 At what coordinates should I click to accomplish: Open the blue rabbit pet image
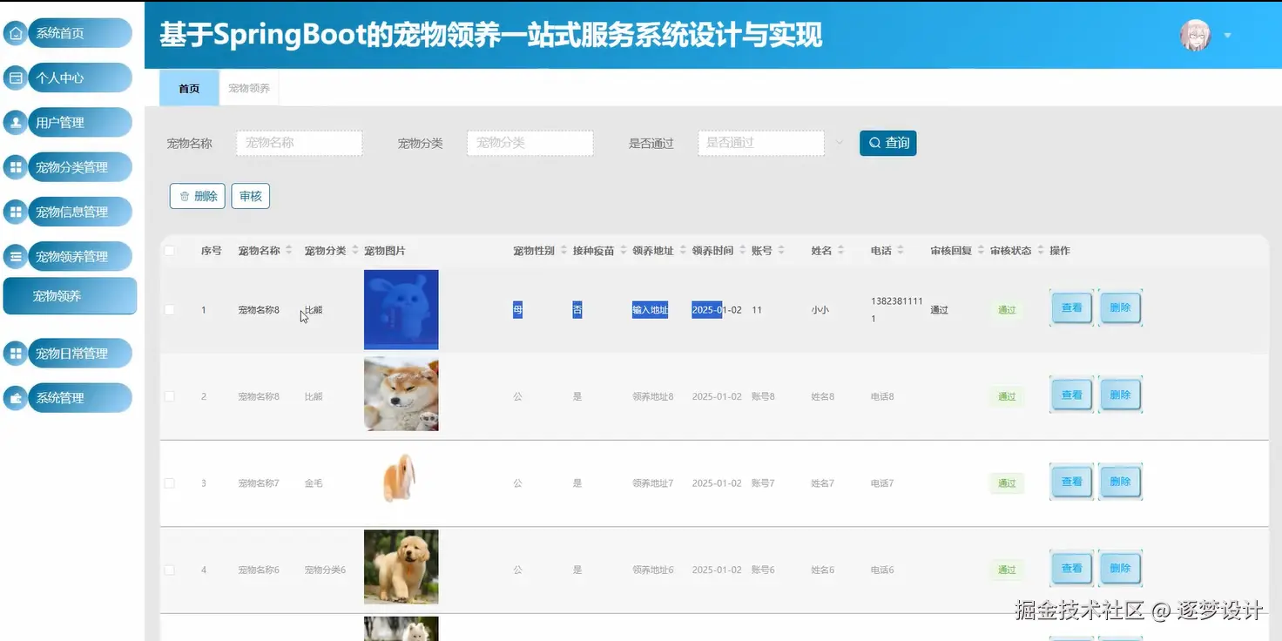tap(401, 310)
